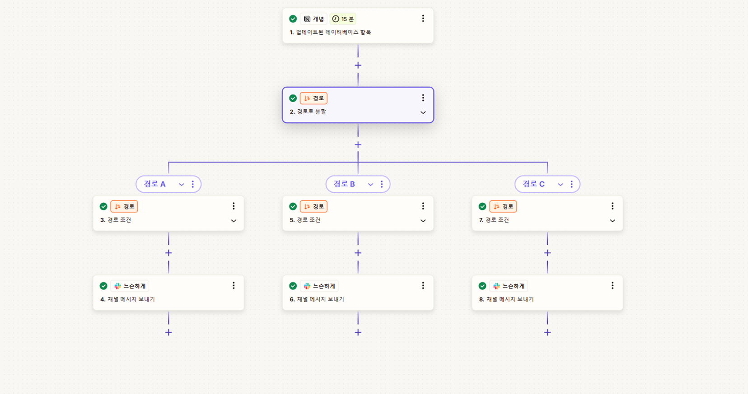Open three-dot menu next to 경로 C
The height and width of the screenshot is (394, 748).
click(571, 184)
